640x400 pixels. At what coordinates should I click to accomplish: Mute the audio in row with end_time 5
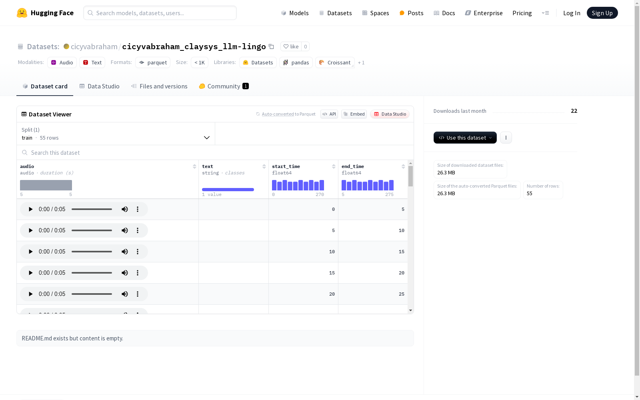click(x=125, y=209)
